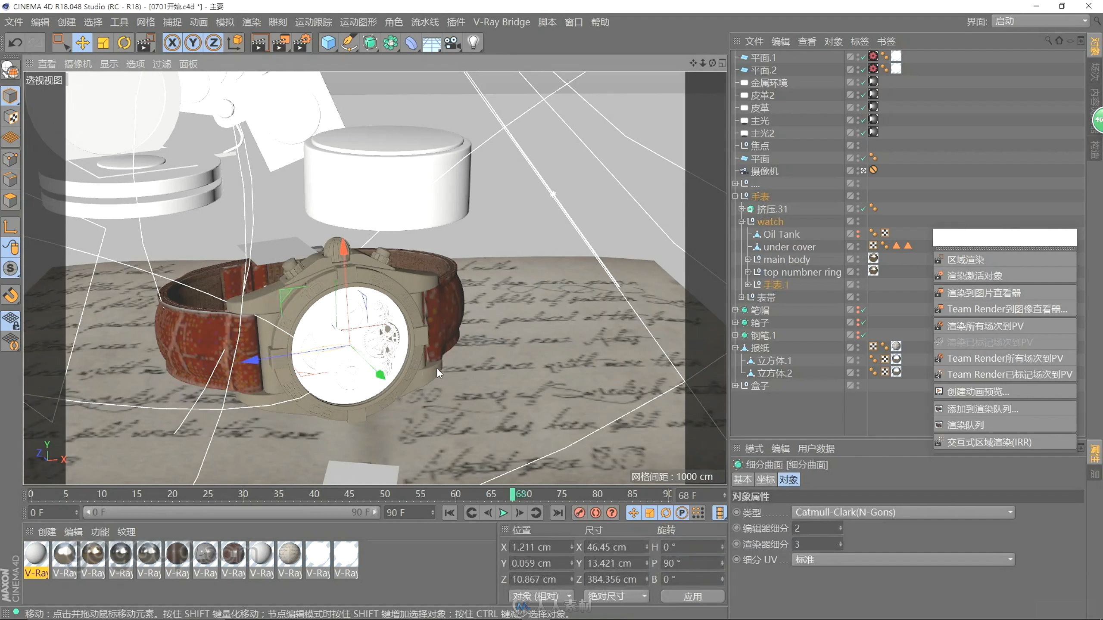Screen dimensions: 1103x620
Task: Toggle visibility dots for Oil Tank
Action: (x=858, y=234)
